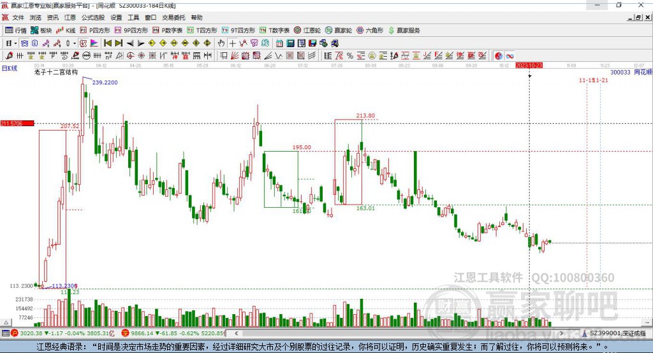
Task: Launch the 江恩轮 Gann wheel
Action: [307, 31]
